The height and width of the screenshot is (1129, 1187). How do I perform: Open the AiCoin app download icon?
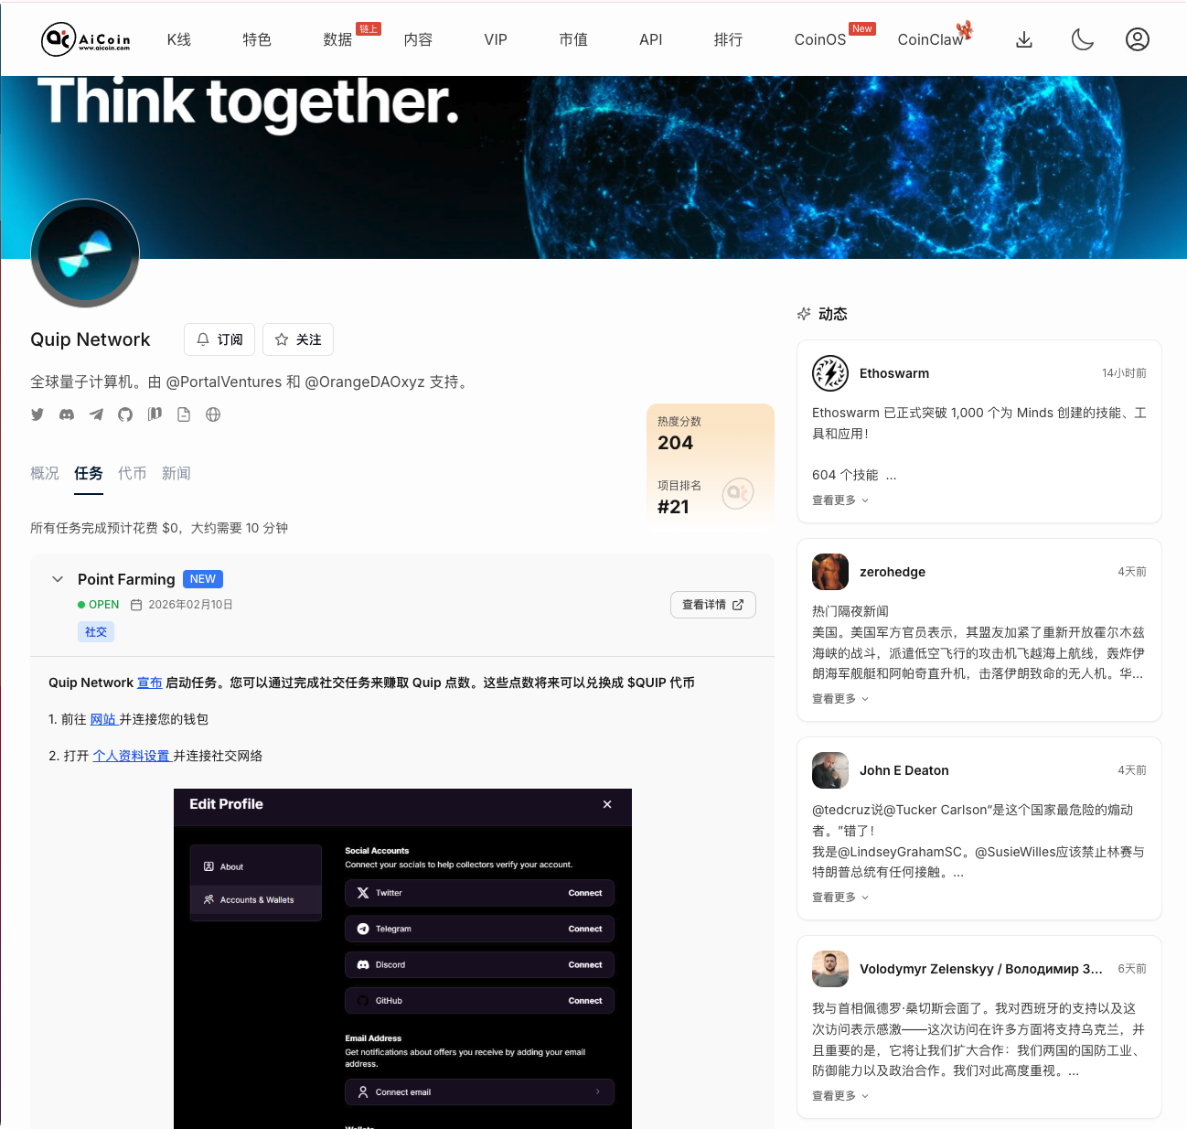1024,39
